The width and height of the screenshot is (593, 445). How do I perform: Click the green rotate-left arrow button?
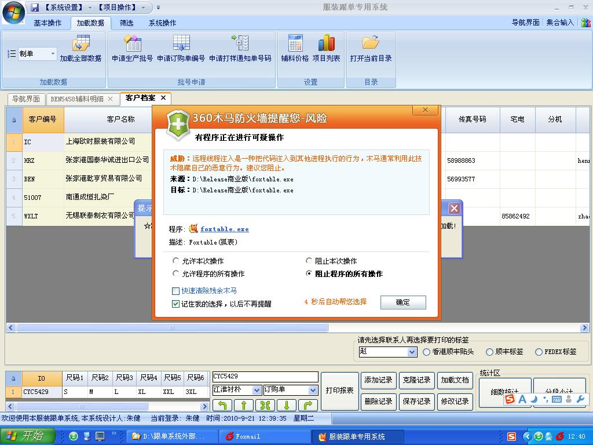(222, 405)
